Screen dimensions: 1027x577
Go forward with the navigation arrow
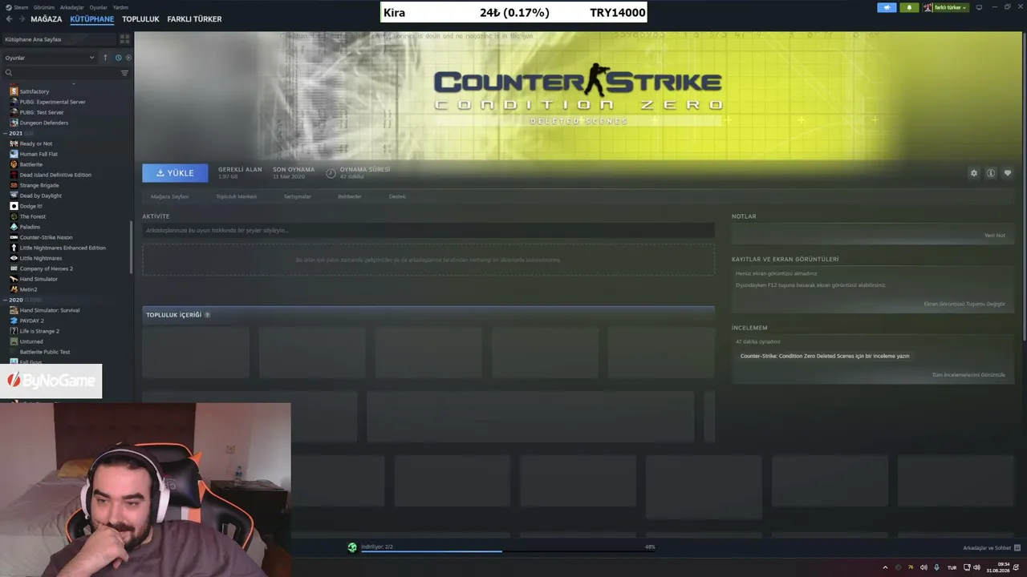21,19
